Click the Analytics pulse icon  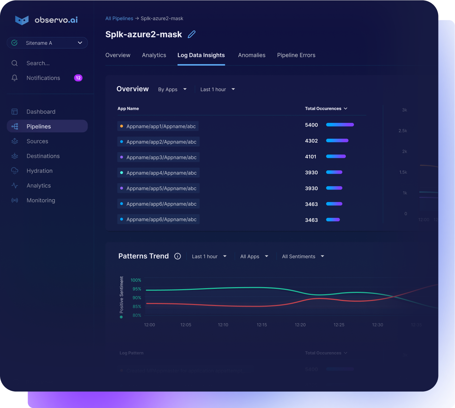click(14, 185)
